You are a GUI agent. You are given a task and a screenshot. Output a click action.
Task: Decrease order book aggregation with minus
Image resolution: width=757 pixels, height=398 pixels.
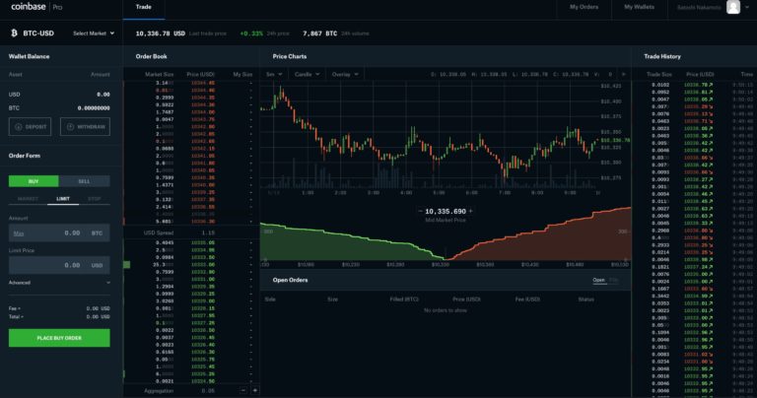click(242, 390)
